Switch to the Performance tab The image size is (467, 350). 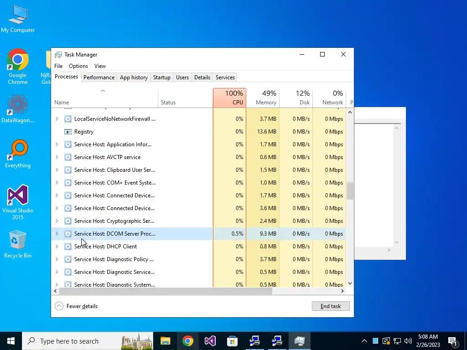click(x=99, y=77)
